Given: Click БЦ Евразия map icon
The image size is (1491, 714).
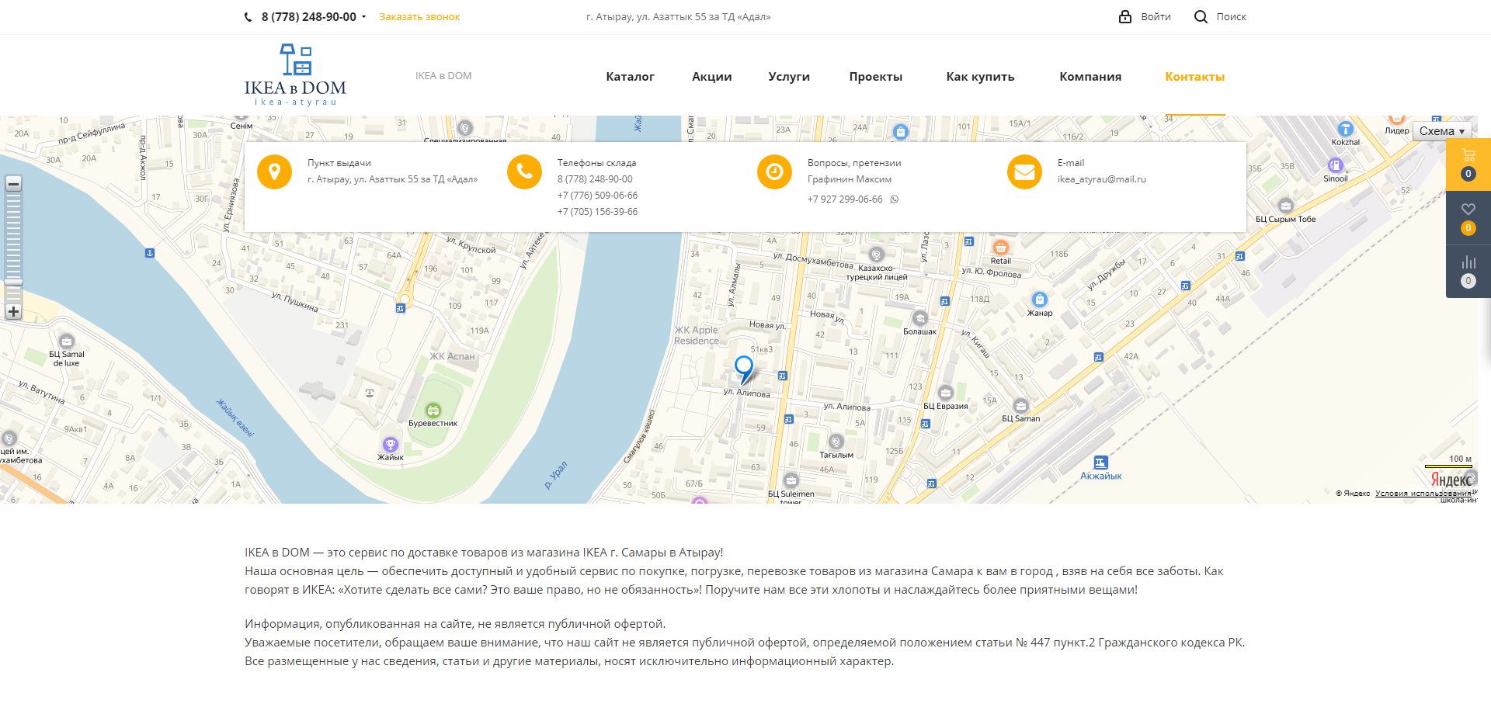Looking at the screenshot, I should click(945, 393).
